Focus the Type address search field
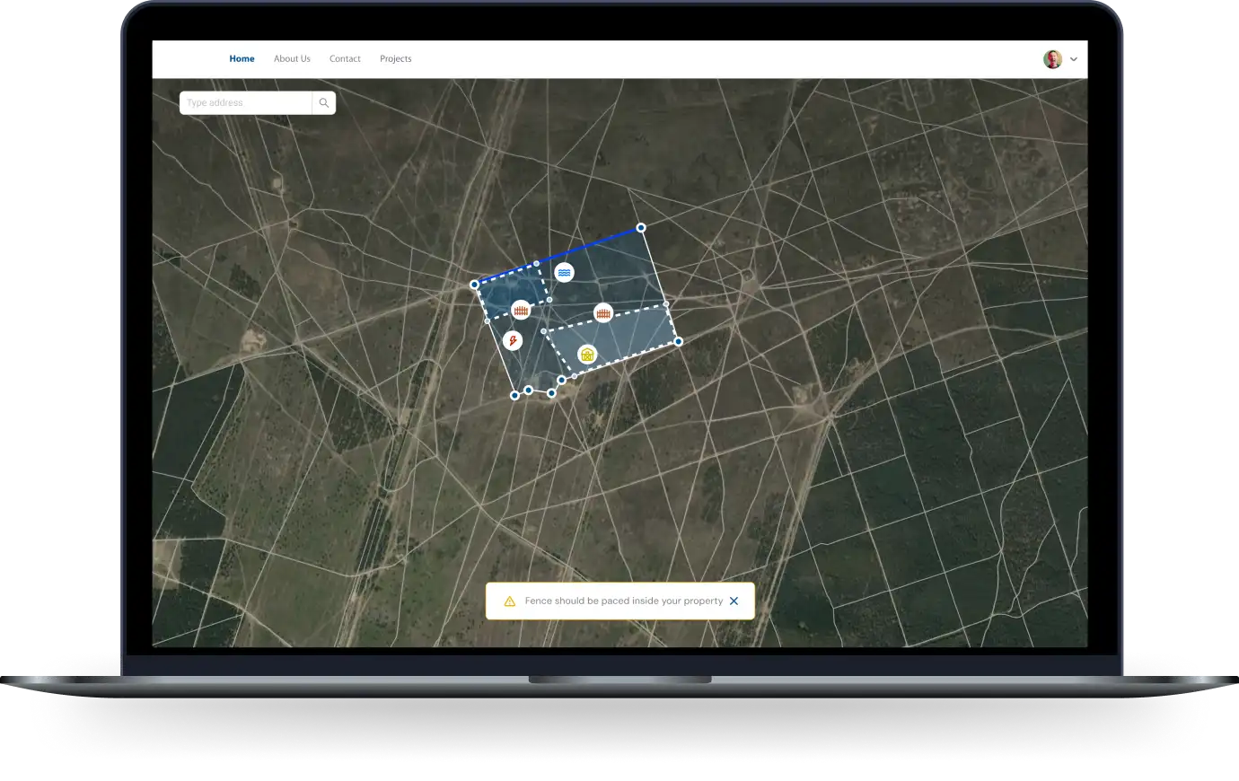 pyautogui.click(x=246, y=103)
